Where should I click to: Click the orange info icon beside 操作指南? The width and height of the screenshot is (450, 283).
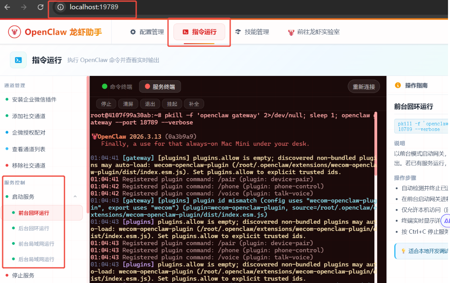[x=398, y=85]
